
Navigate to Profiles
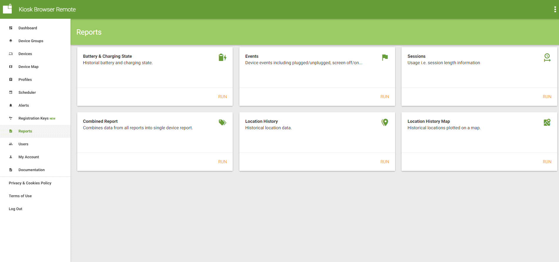coord(35,79)
